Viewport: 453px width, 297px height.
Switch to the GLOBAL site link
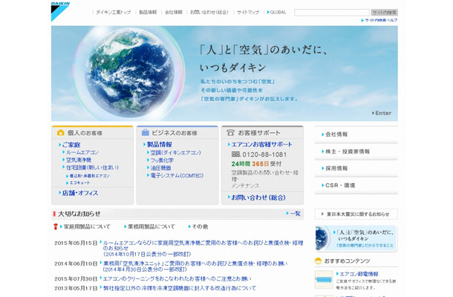click(x=276, y=12)
